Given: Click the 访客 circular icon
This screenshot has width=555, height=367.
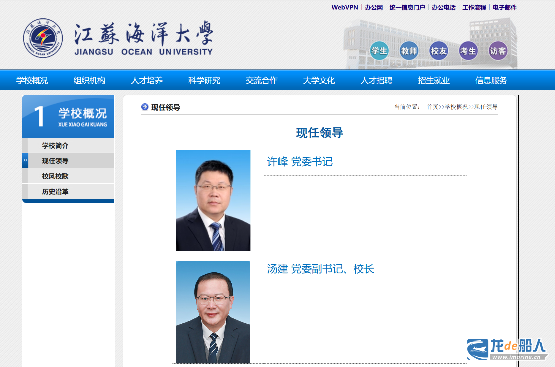Looking at the screenshot, I should [x=498, y=51].
